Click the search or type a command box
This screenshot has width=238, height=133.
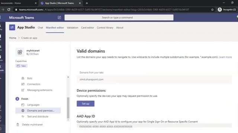[x=119, y=17]
